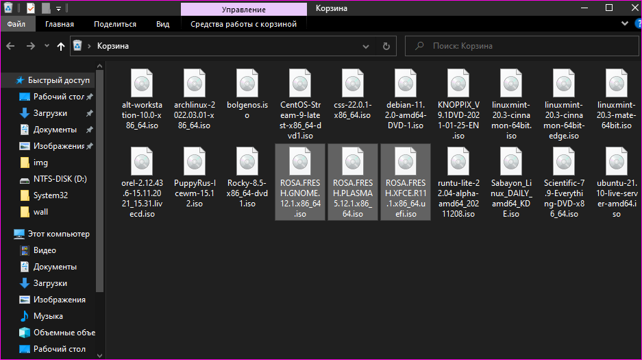
Task: Click the breadcrumb chevron before Корзина
Action: 89,46
